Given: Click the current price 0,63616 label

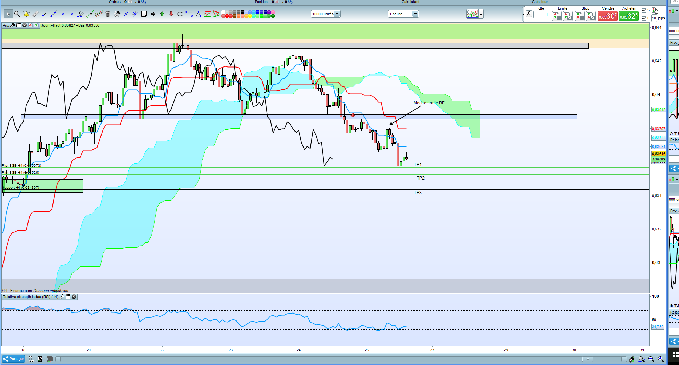Looking at the screenshot, I should click(658, 154).
